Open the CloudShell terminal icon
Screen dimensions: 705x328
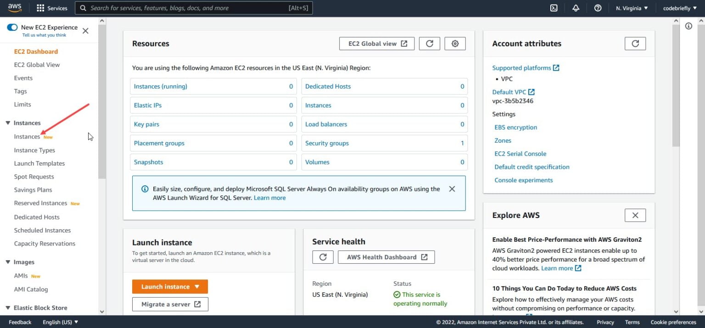(554, 8)
